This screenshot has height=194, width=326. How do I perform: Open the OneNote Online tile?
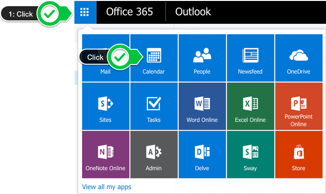click(x=106, y=155)
